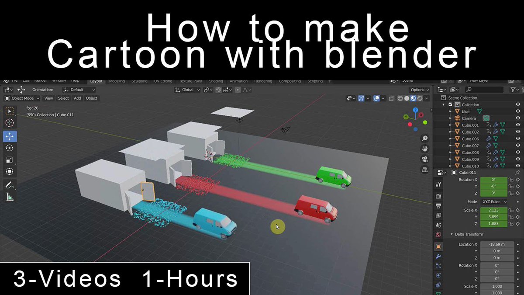This screenshot has width=524, height=295.
Task: Select the Annotate tool
Action: pyautogui.click(x=10, y=185)
